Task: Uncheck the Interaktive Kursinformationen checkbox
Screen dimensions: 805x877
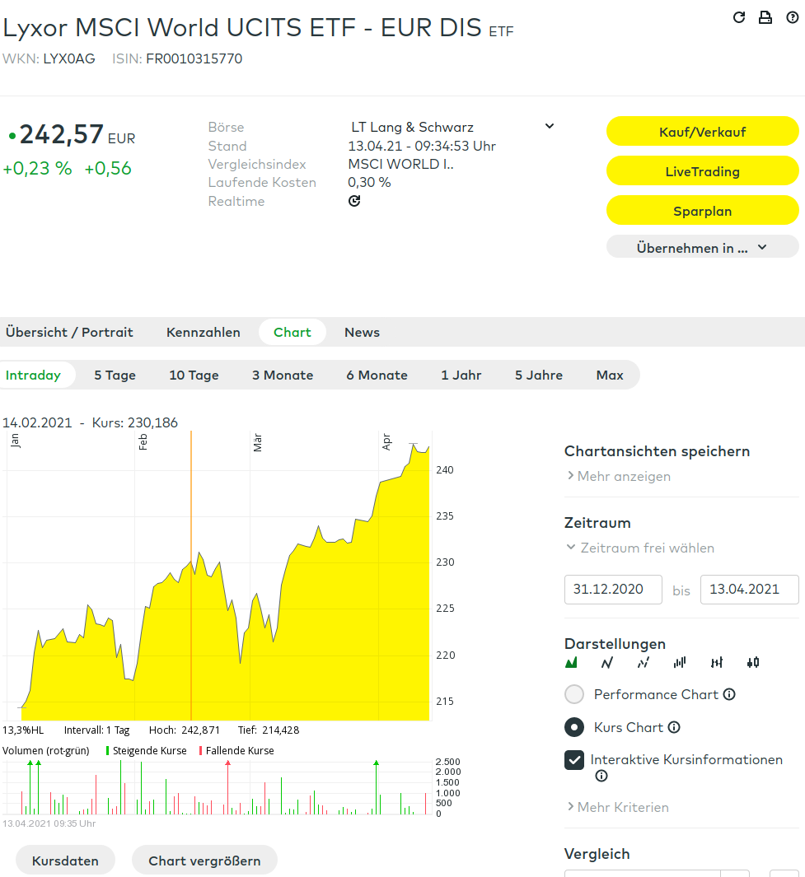Action: tap(574, 760)
